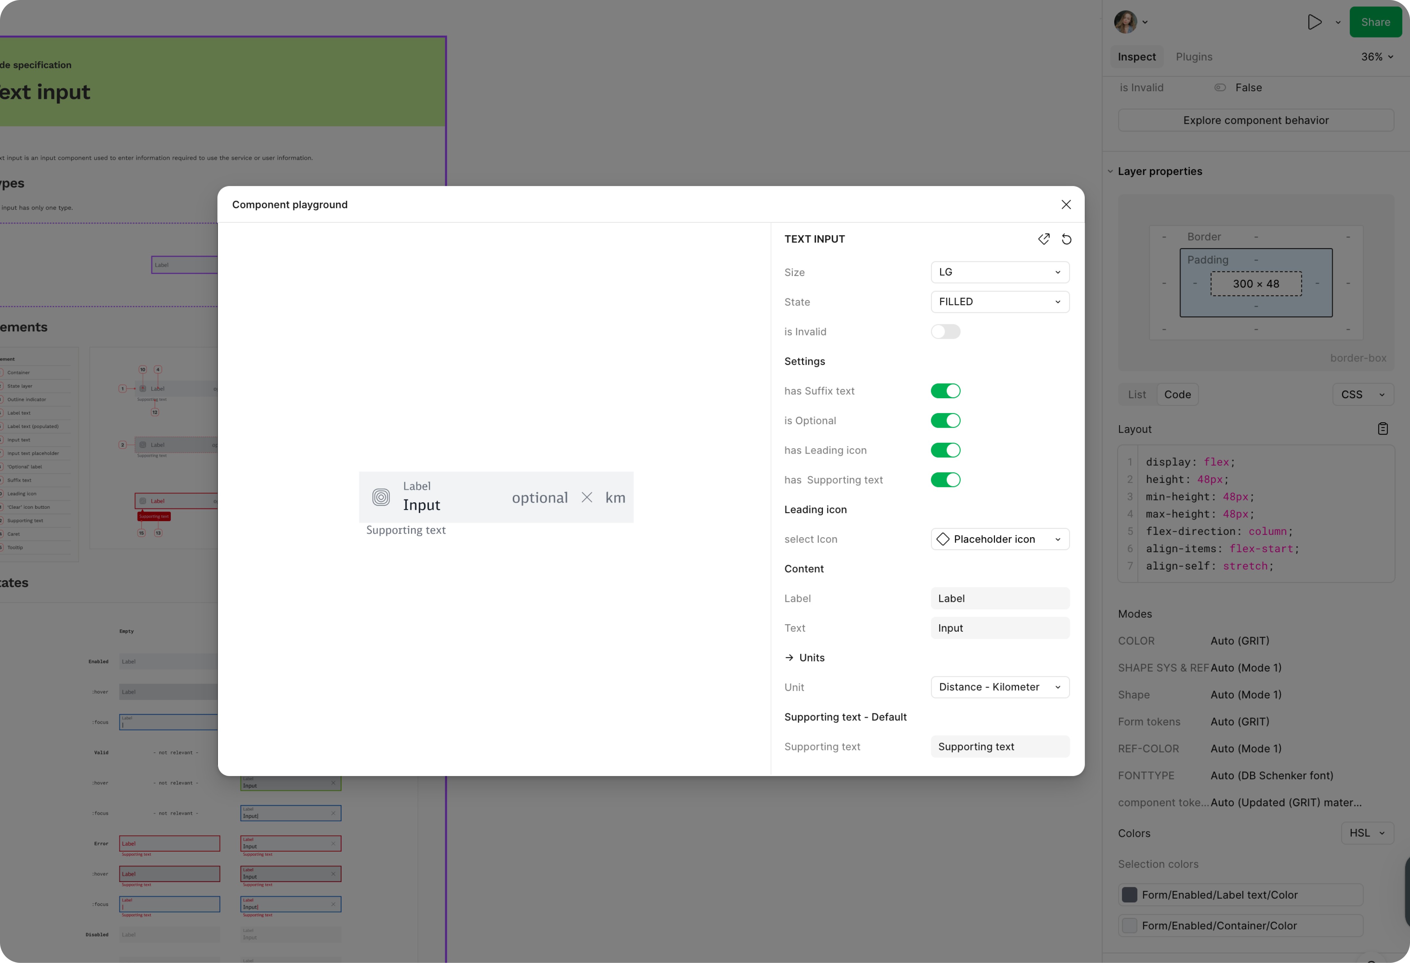Switch to the Plugins tab
The image size is (1410, 963).
[1193, 57]
